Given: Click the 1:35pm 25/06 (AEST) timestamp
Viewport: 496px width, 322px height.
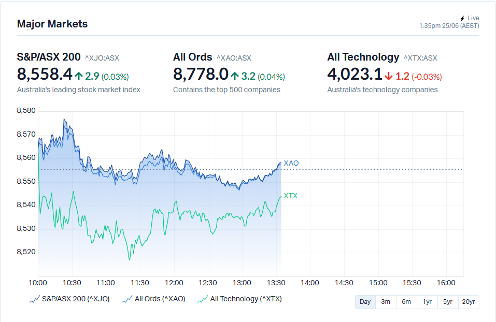Looking at the screenshot, I should pos(449,26).
